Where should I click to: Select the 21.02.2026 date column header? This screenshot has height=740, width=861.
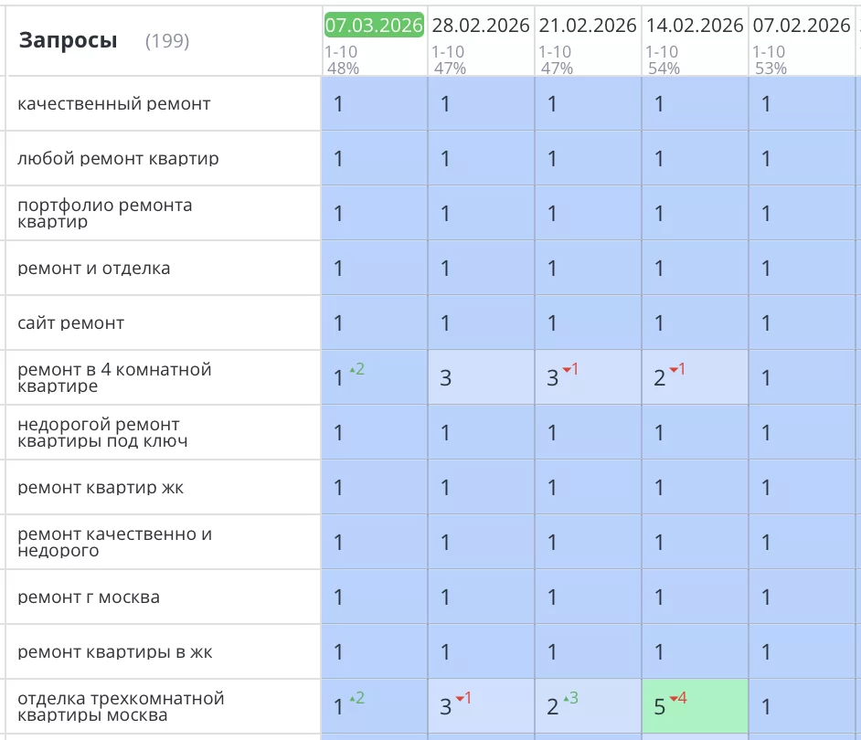tap(588, 25)
